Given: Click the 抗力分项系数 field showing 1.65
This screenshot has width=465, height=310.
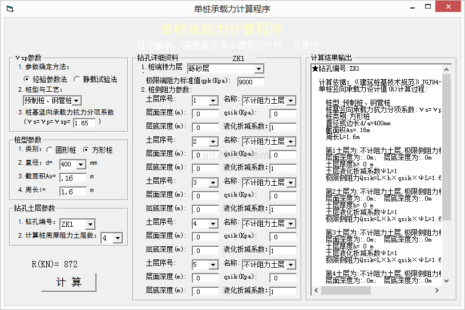Looking at the screenshot, I should click(84, 123).
